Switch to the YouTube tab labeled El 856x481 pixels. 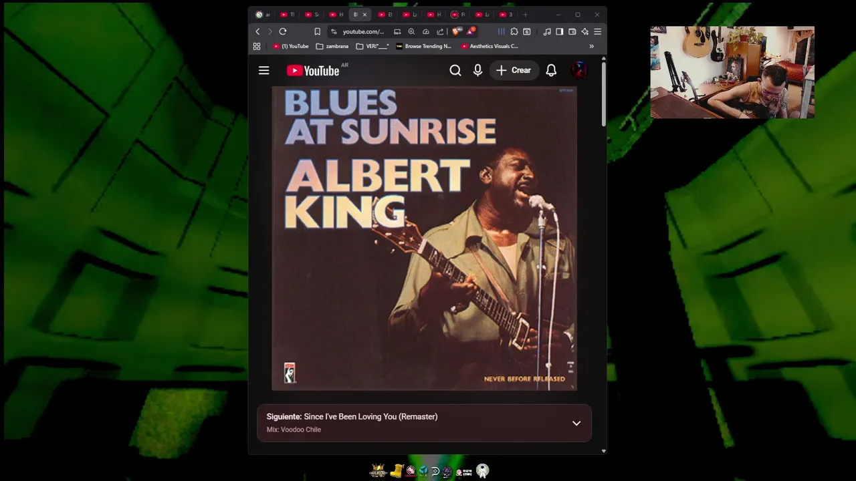click(385, 15)
